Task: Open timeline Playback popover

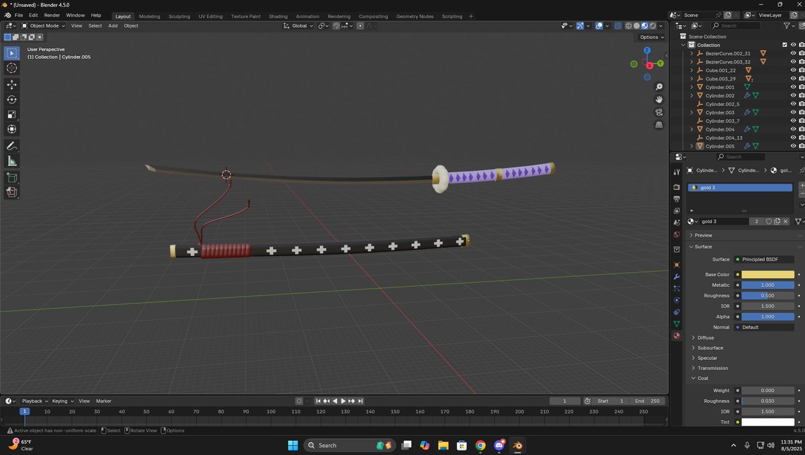Action: click(35, 401)
